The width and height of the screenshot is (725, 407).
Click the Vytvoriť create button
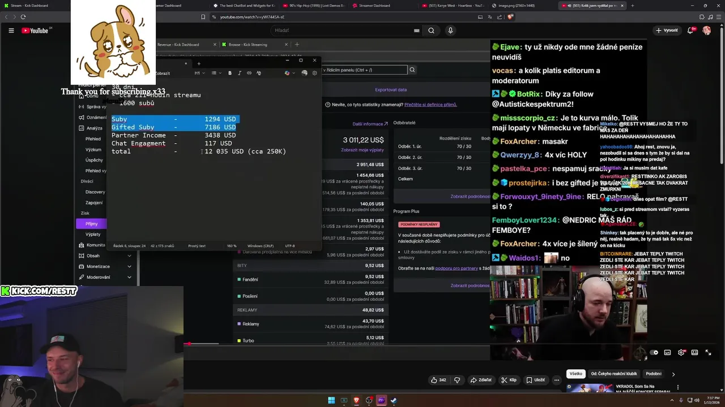pyautogui.click(x=667, y=30)
